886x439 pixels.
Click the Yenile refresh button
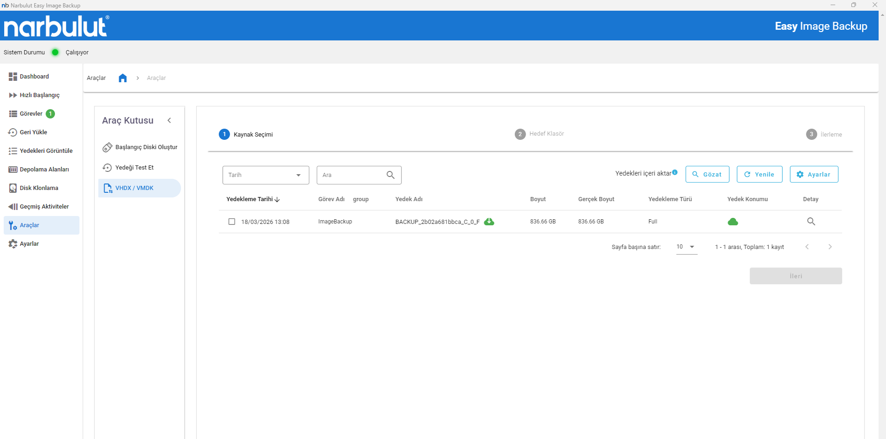click(x=759, y=174)
